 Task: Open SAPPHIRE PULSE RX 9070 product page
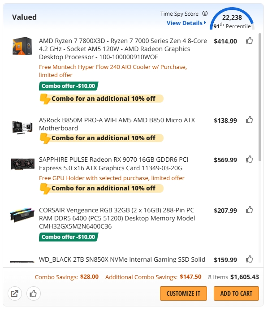coord(120,164)
